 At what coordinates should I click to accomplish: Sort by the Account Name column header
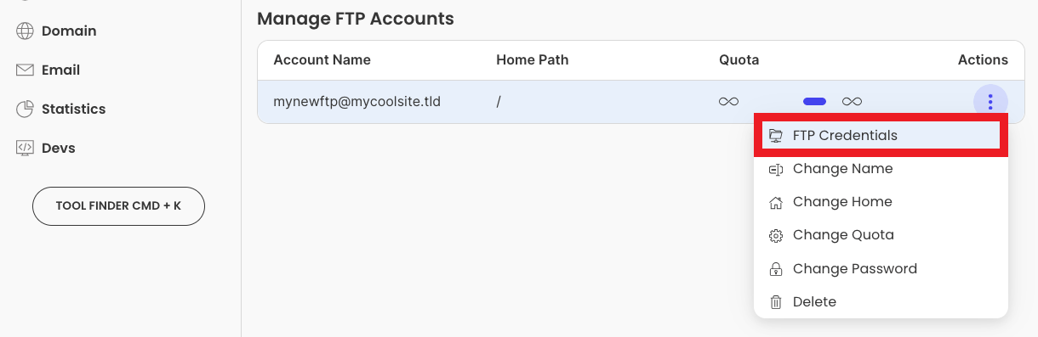pos(322,59)
